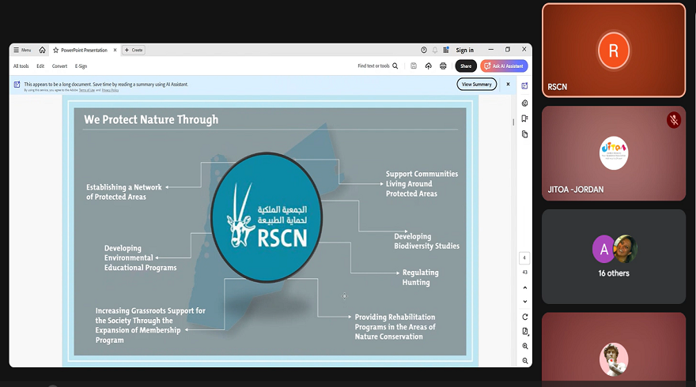Go to Acrobat Home icon

[x=42, y=50]
